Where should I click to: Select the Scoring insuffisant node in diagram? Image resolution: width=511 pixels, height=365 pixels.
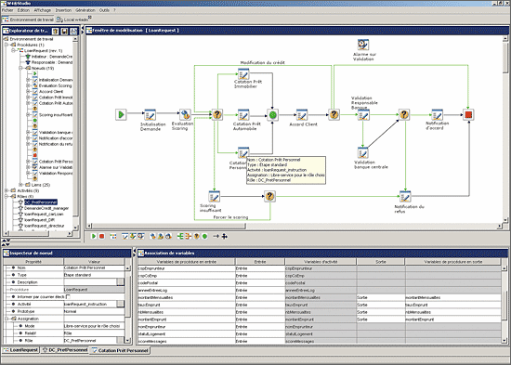click(214, 197)
